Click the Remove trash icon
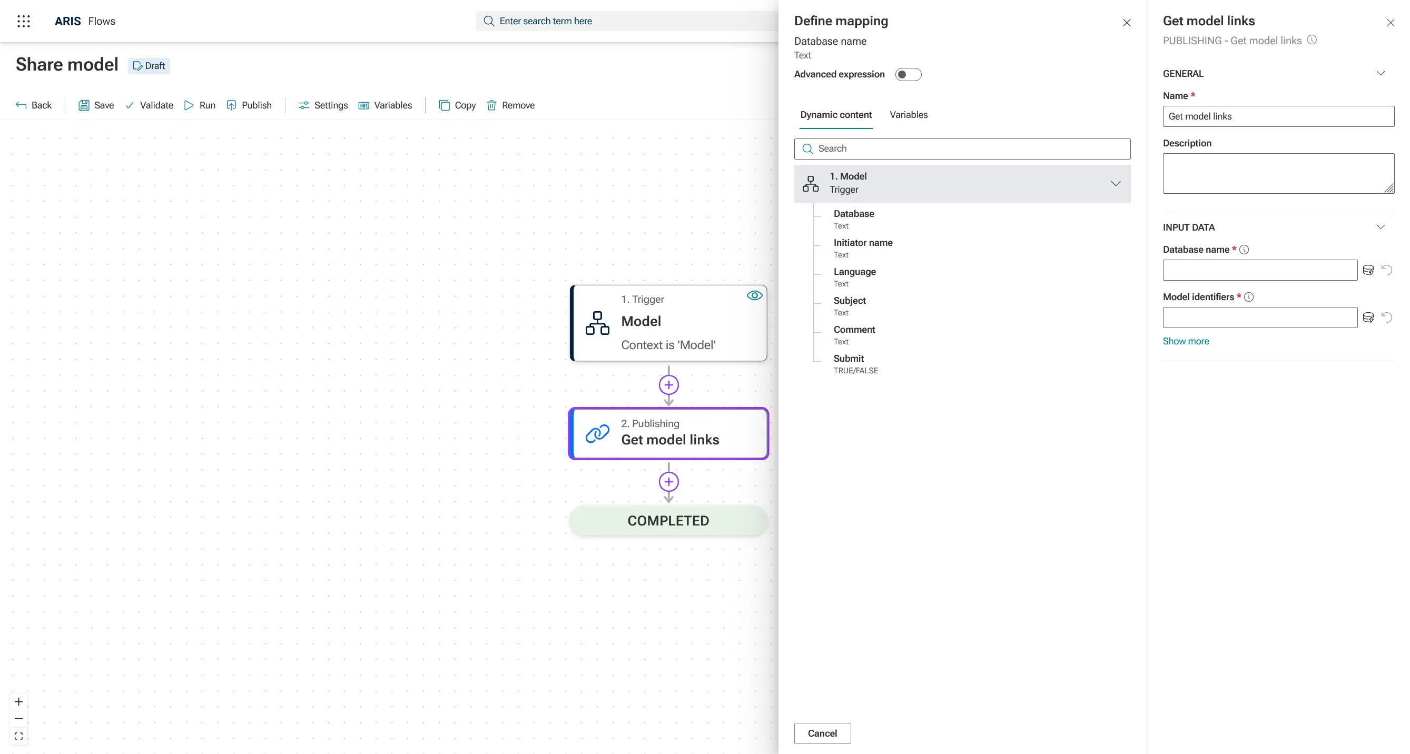 [x=491, y=105]
